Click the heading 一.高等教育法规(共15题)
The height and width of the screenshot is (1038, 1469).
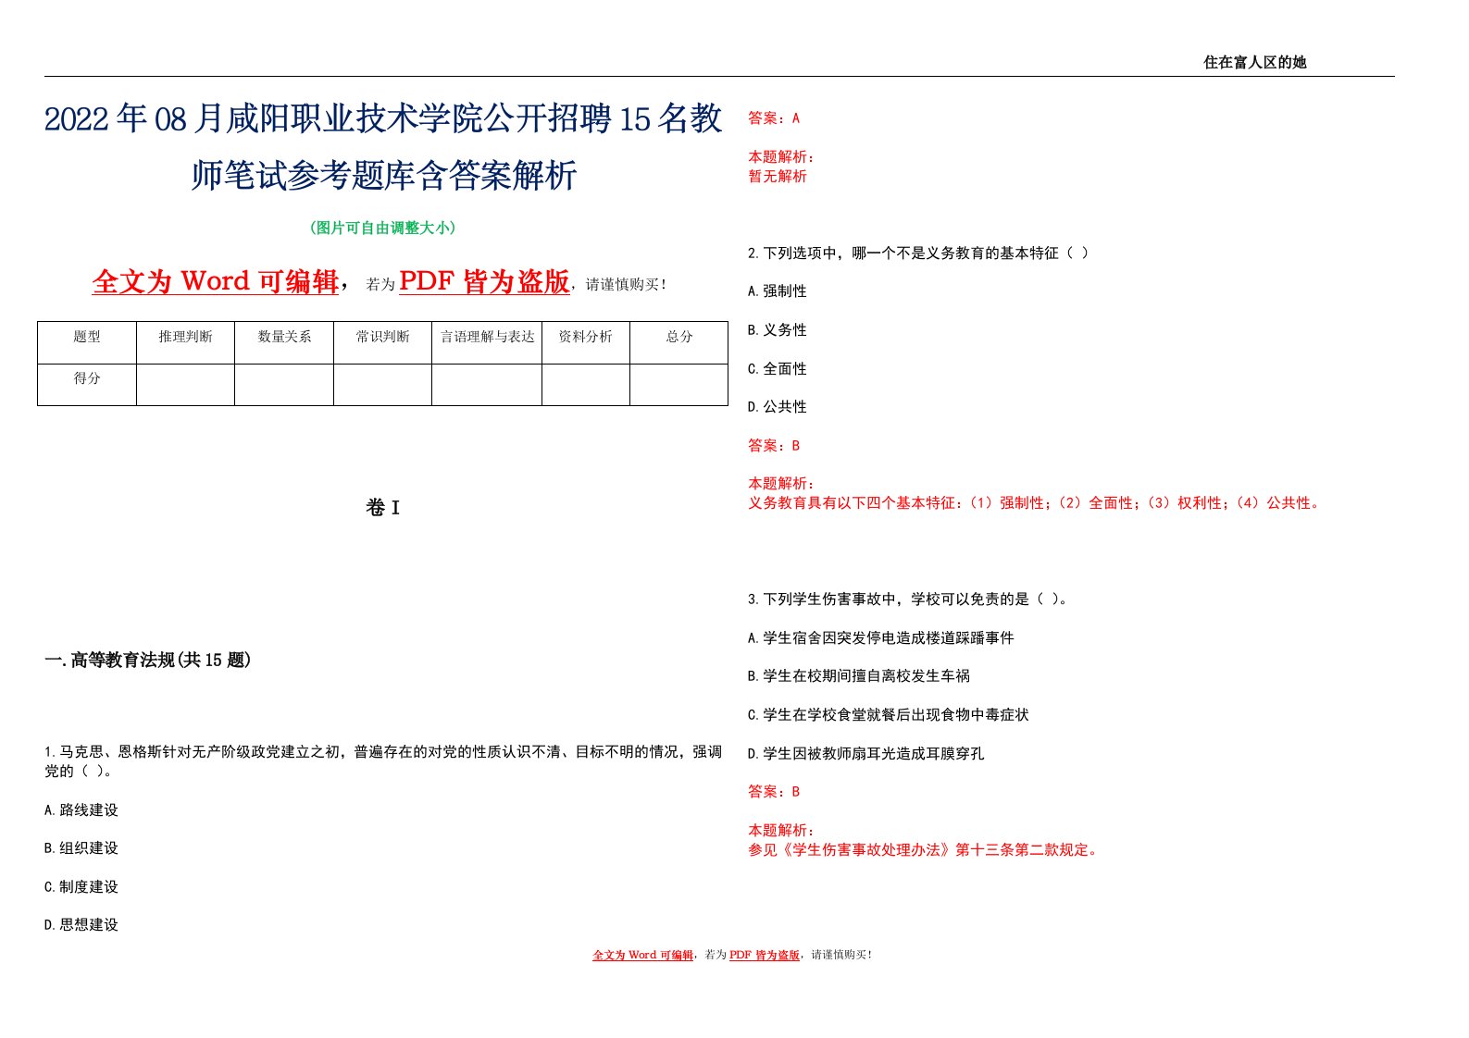click(x=148, y=660)
